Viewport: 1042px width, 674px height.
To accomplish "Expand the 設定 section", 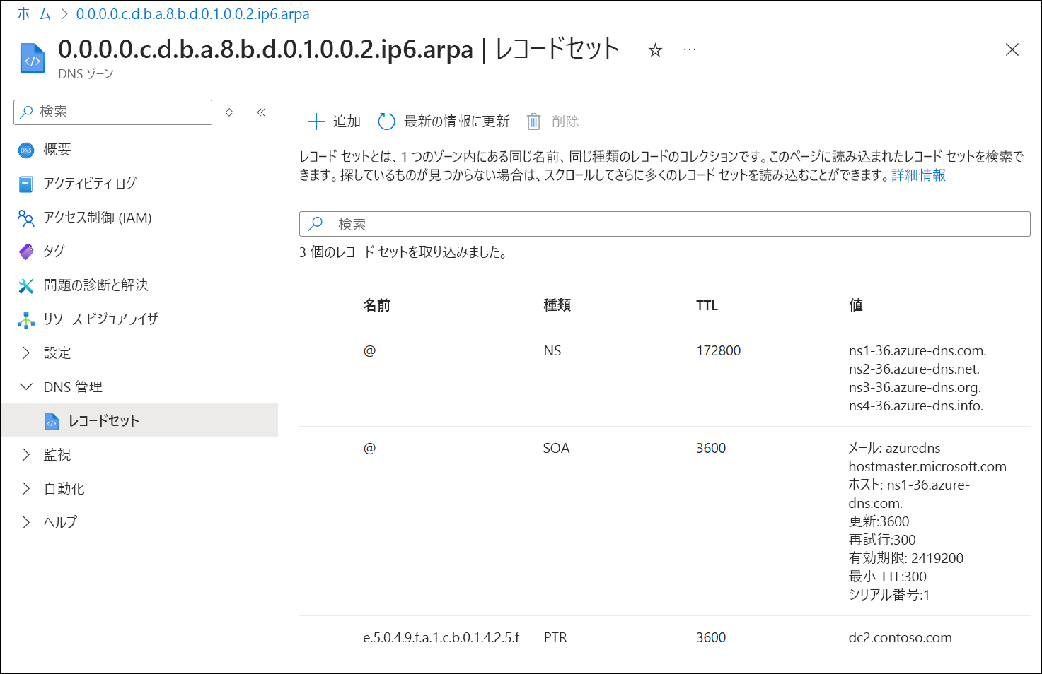I will point(26,353).
